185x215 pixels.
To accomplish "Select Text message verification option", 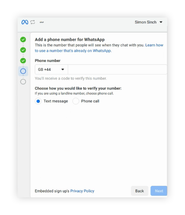I will coord(38,101).
